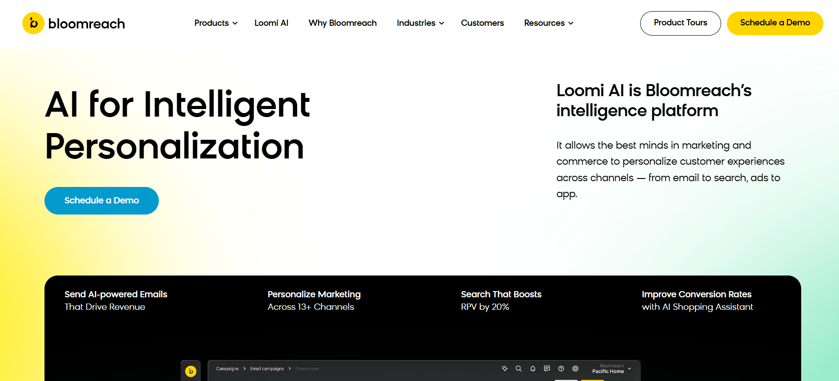The height and width of the screenshot is (381, 839).
Task: Open the chat message icon in preview toolbar
Action: [547, 369]
